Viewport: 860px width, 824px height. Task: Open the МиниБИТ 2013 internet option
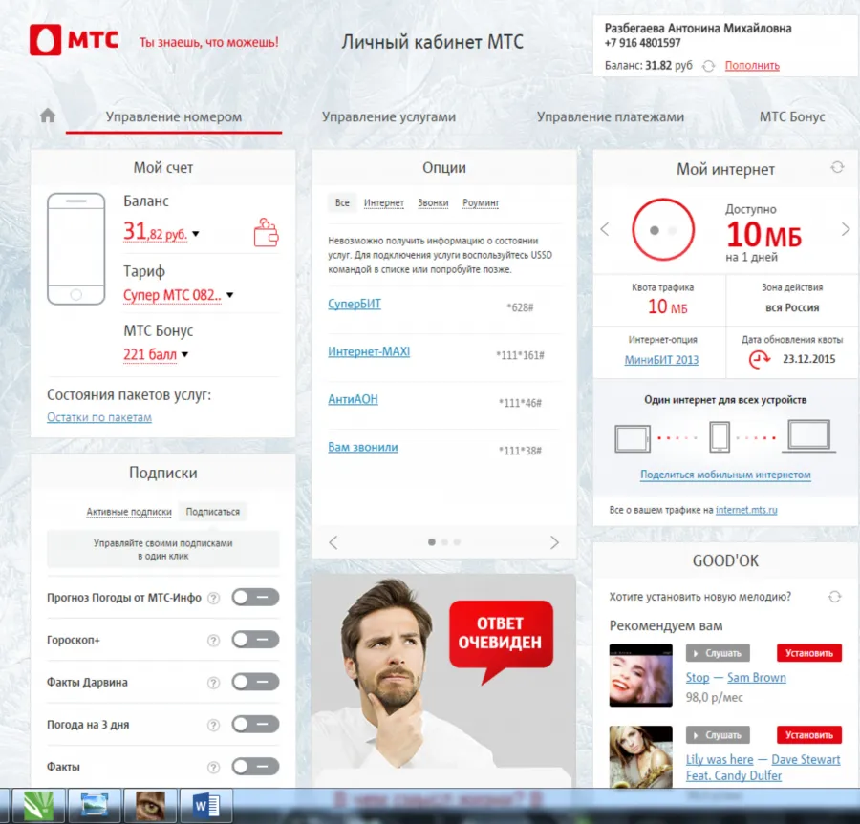pyautogui.click(x=661, y=360)
